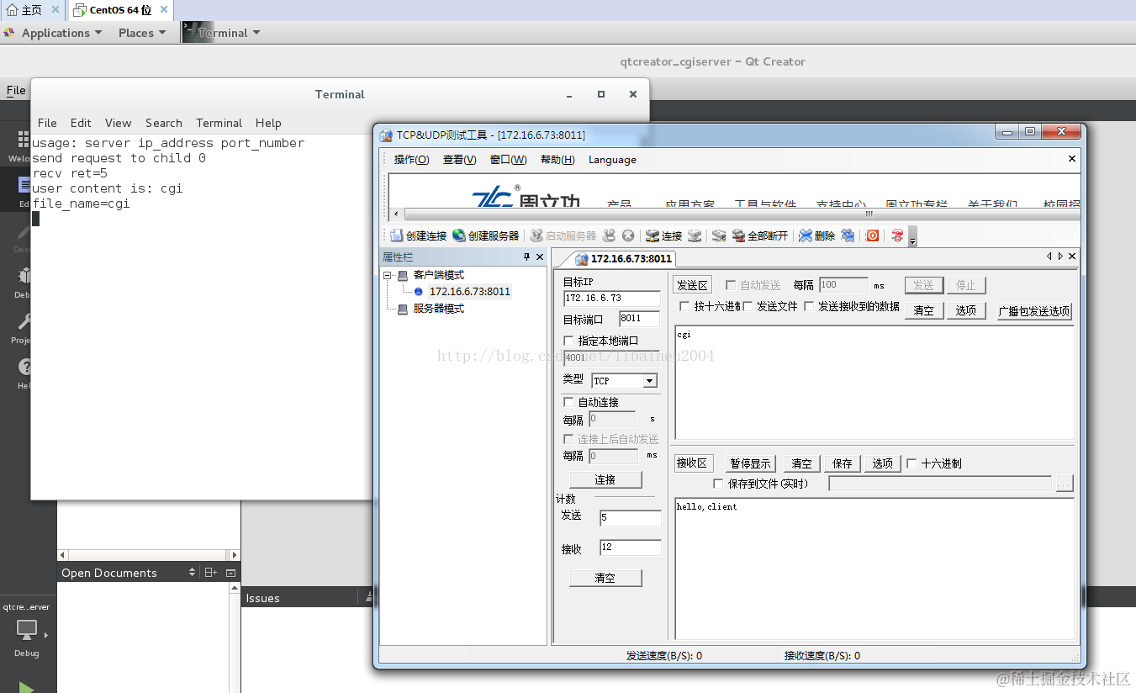Click the 目标IP input field showing 172.16.6.73
This screenshot has height=693, width=1136.
point(611,298)
